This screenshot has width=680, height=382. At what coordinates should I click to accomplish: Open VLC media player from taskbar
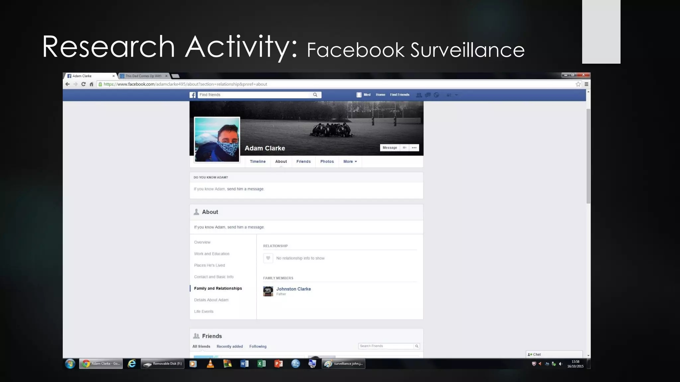click(x=210, y=364)
